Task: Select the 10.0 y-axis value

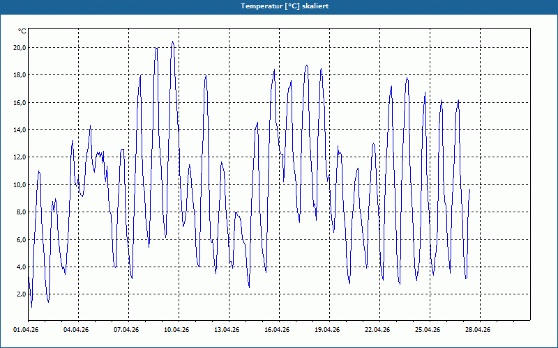Action: pyautogui.click(x=20, y=185)
